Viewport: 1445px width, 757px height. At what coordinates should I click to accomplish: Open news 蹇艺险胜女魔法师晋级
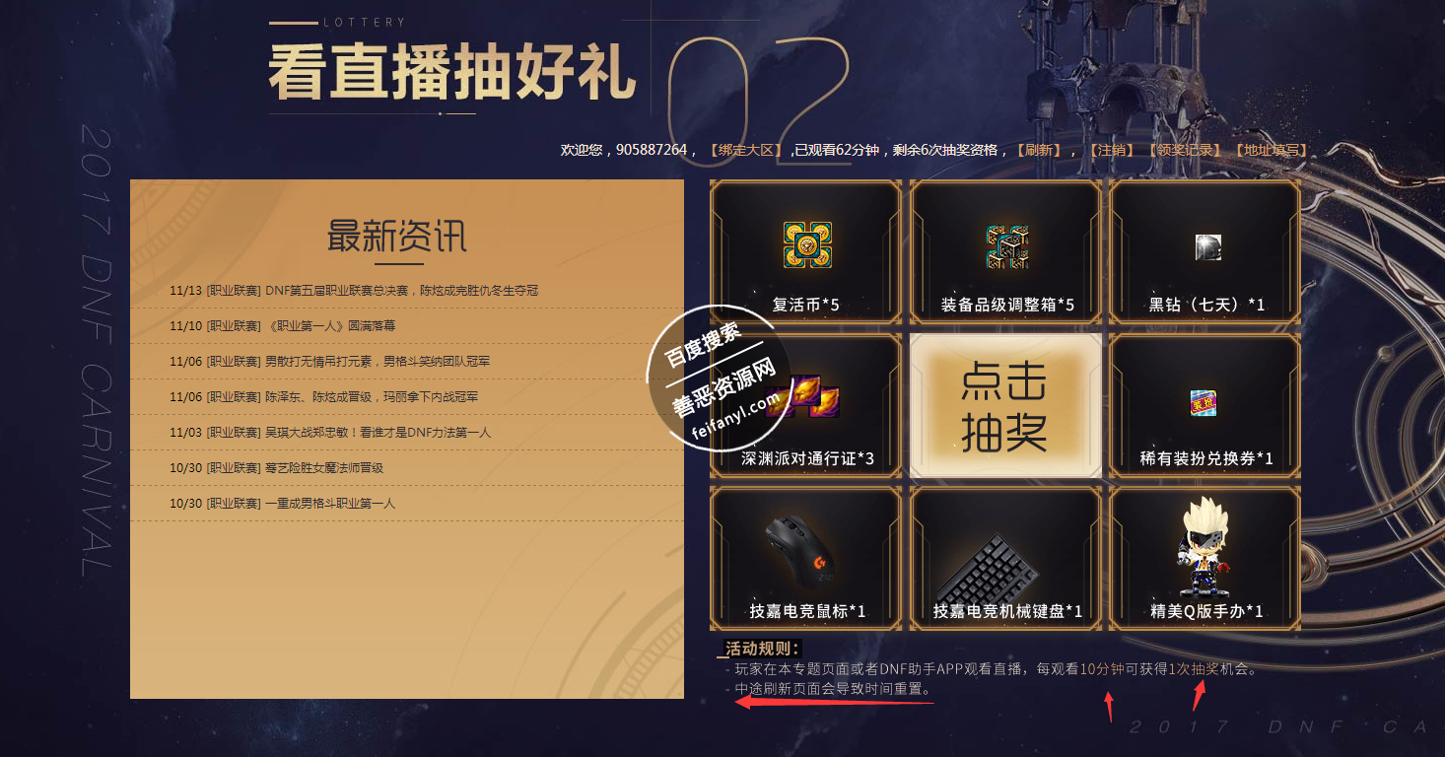click(276, 468)
